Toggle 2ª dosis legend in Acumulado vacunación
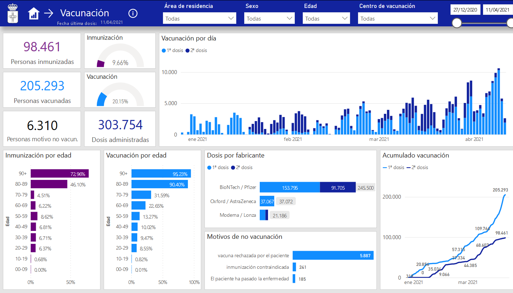The image size is (513, 293). (417, 167)
